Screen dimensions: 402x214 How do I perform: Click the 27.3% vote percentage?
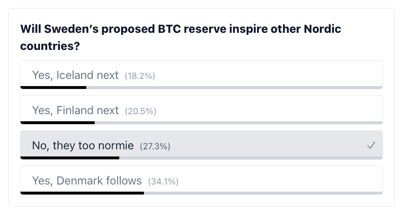tap(155, 146)
